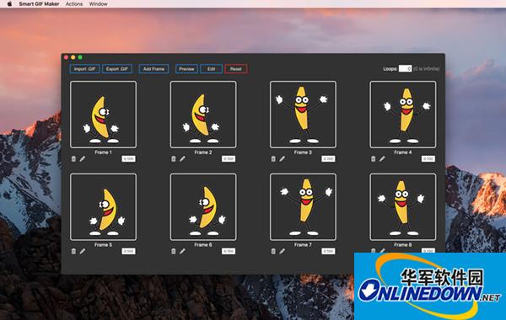
Task: Click the trash icon under Frame 2
Action: coord(174,158)
